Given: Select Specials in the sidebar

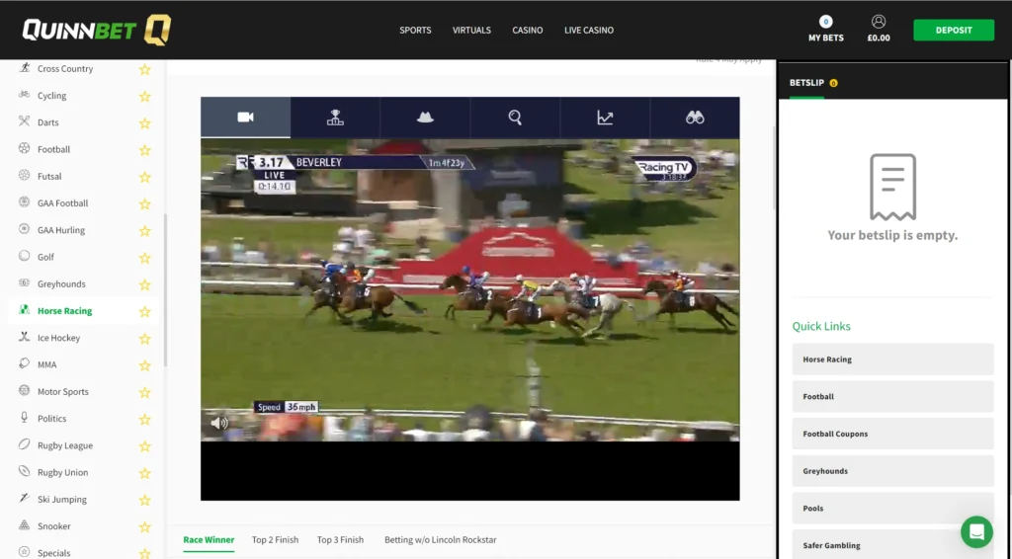Looking at the screenshot, I should click(53, 552).
